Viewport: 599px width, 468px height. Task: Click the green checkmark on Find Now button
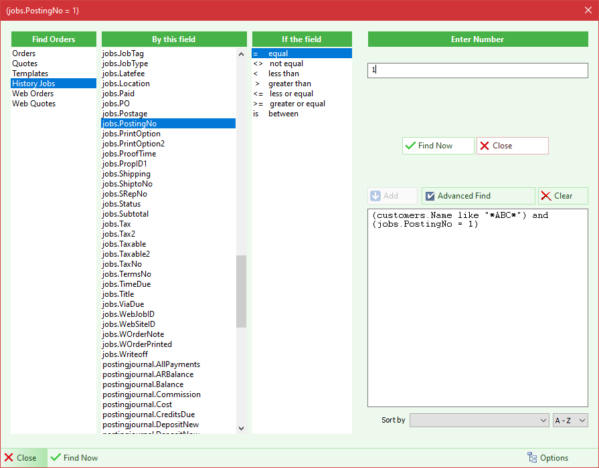410,146
